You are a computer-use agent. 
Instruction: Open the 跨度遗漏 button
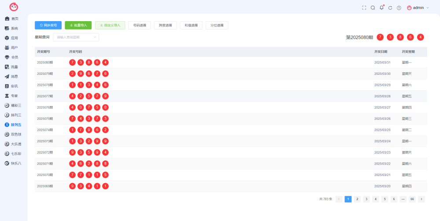pos(165,25)
